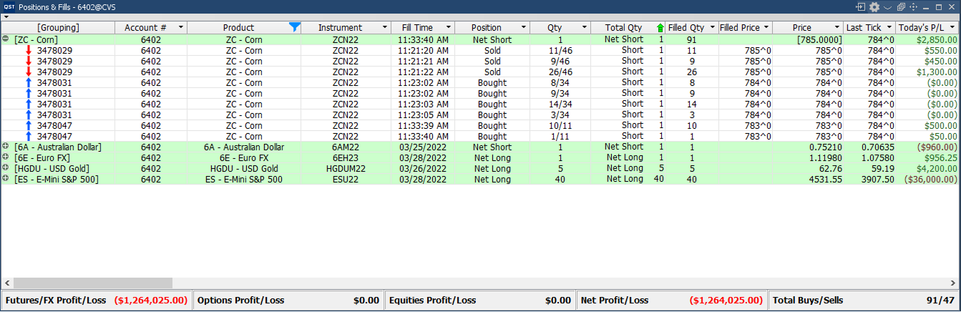
Task: Click the Options Profit/Loss status entry
Action: pos(288,301)
